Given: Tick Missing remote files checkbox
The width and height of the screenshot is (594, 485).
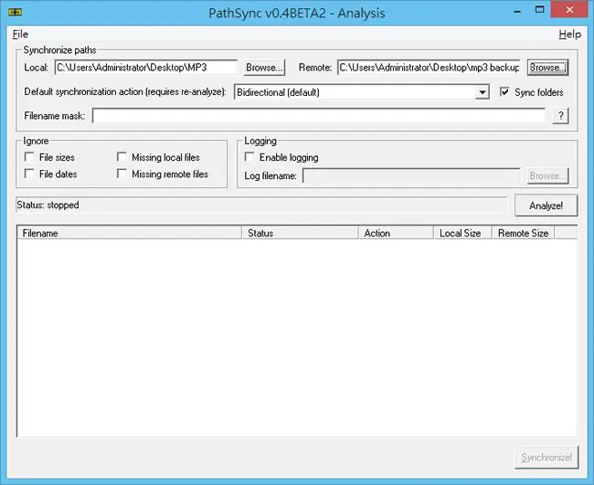Looking at the screenshot, I should point(122,174).
